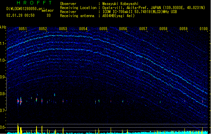The image size is (211, 134).
Task: Click the 0.9 kHz frequency axis label
Action: (x=3, y=77)
